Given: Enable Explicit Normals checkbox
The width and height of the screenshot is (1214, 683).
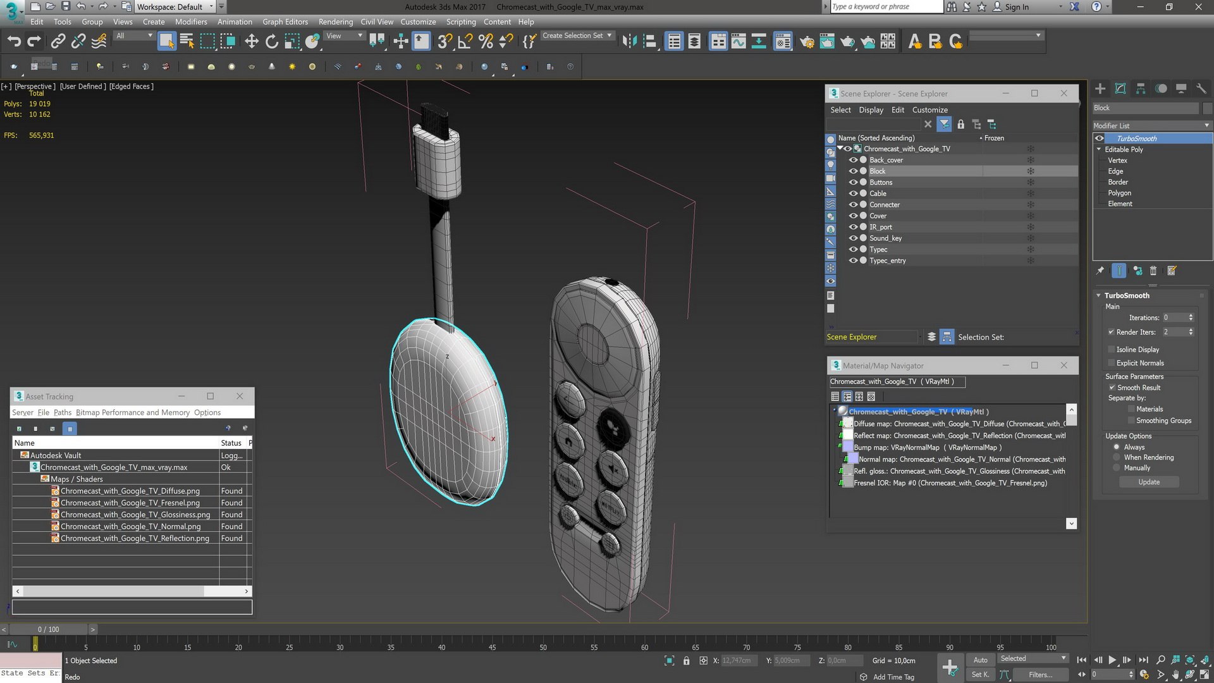Looking at the screenshot, I should pyautogui.click(x=1111, y=363).
